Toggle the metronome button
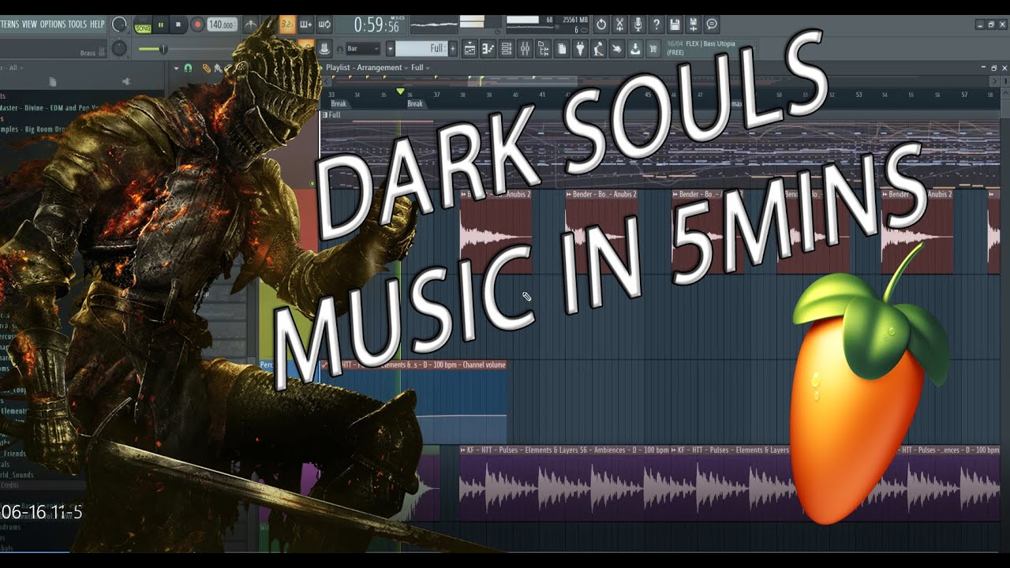Screen dimensions: 1010x568 (x=251, y=24)
